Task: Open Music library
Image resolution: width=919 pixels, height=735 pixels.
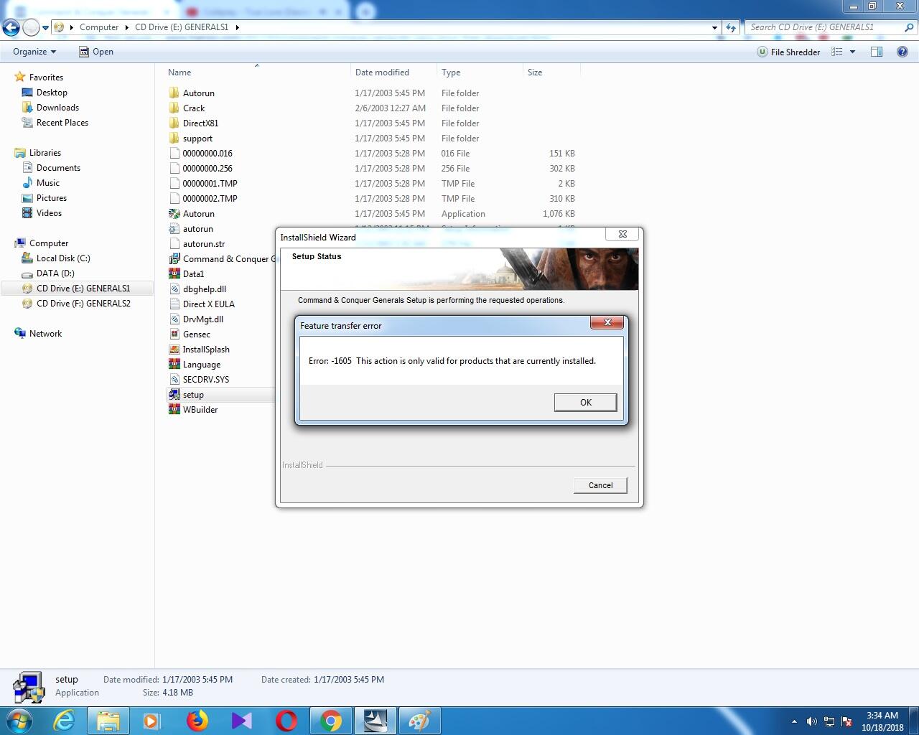Action: click(48, 183)
